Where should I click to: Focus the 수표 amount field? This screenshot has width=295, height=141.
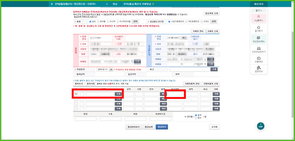(111, 119)
